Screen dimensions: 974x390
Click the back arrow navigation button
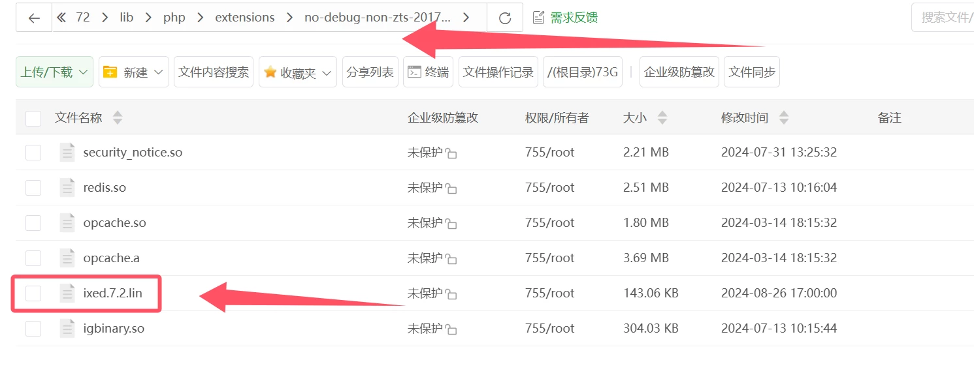point(34,18)
